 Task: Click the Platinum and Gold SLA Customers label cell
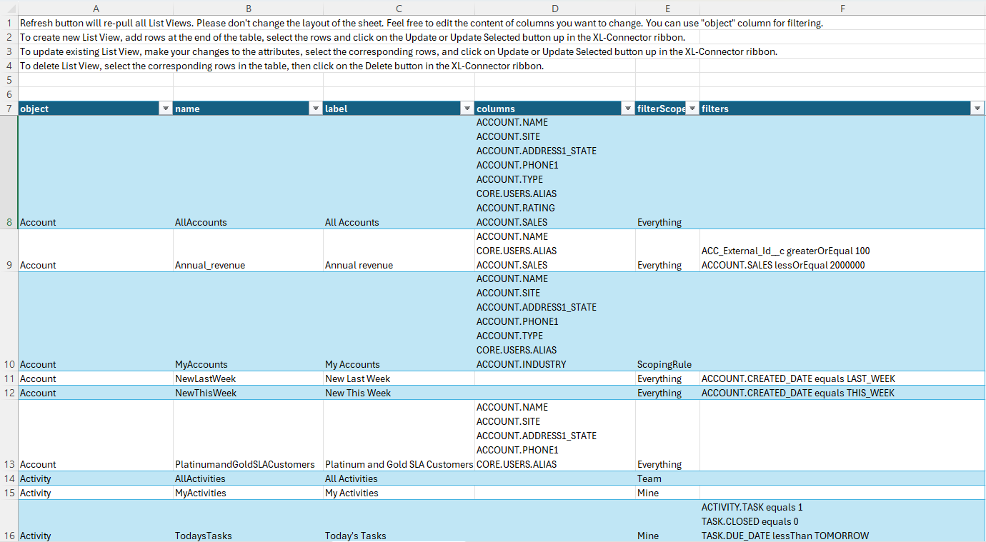pos(399,463)
